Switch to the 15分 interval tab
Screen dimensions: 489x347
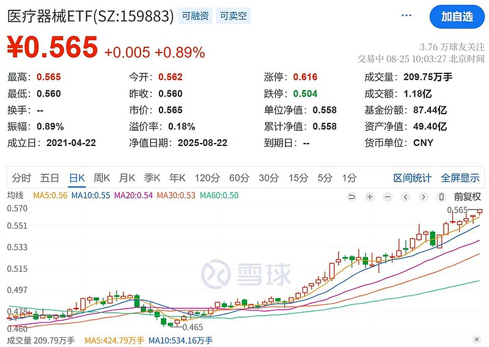point(298,178)
